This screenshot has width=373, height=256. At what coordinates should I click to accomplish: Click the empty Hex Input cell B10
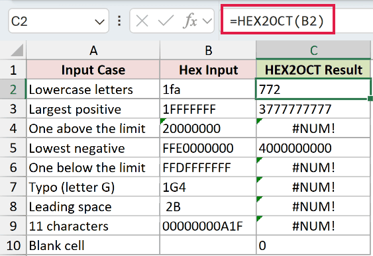pyautogui.click(x=208, y=245)
